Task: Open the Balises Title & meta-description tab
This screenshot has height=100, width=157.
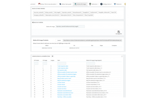Action: (48, 4)
